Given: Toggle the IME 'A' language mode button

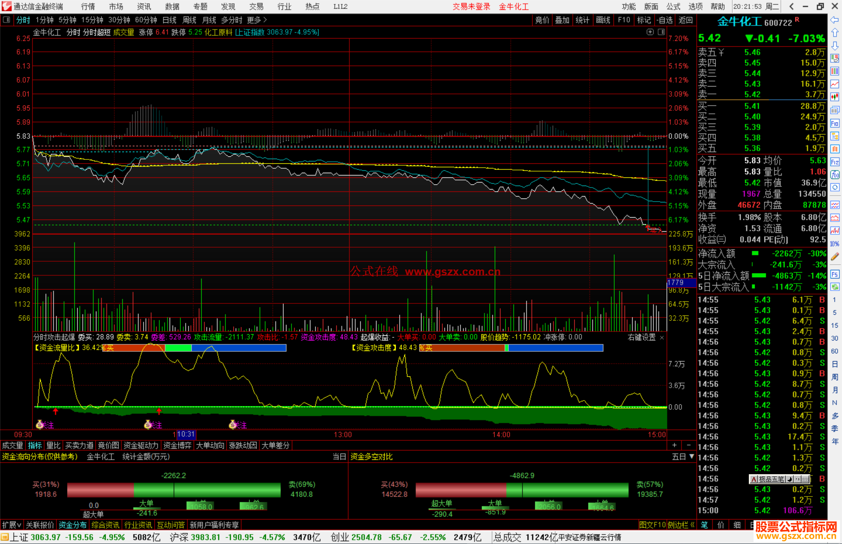Looking at the screenshot, I should click(754, 479).
